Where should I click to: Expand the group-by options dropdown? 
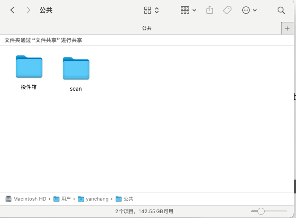tap(188, 10)
